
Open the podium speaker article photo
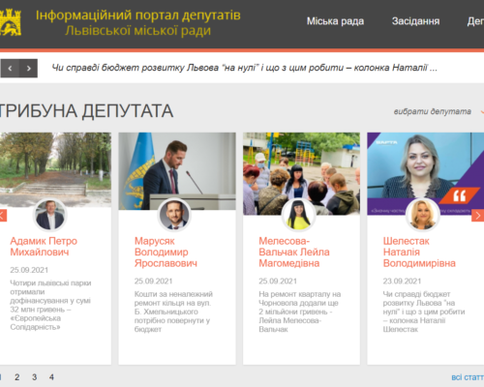(177, 171)
